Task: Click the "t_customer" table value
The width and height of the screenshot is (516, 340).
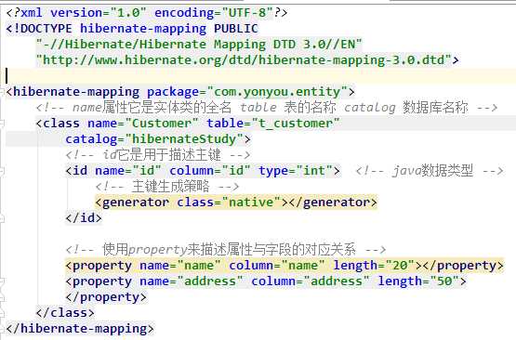Action: point(296,124)
